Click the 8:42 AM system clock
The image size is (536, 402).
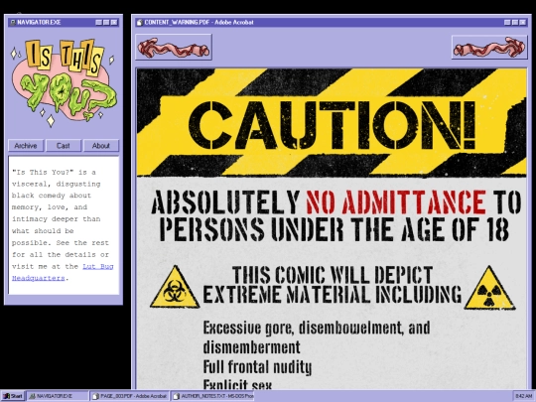[524, 396]
